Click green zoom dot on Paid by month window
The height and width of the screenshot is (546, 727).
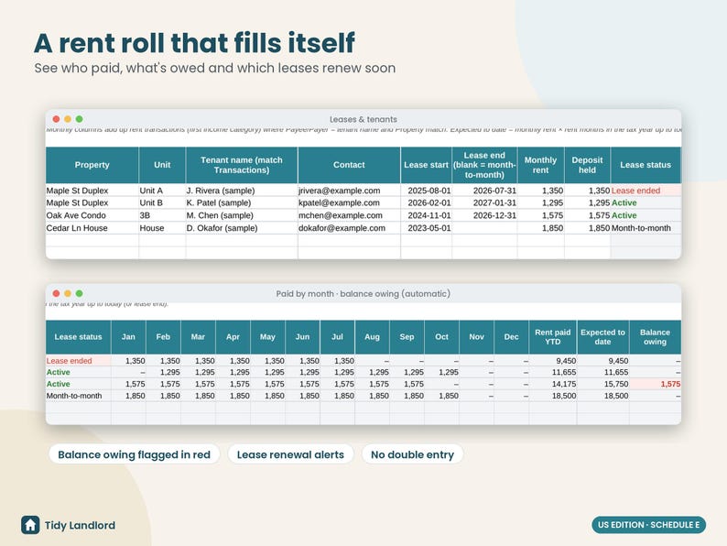coord(80,294)
